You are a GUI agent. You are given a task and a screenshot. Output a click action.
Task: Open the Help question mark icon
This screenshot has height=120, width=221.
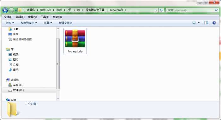214,23
